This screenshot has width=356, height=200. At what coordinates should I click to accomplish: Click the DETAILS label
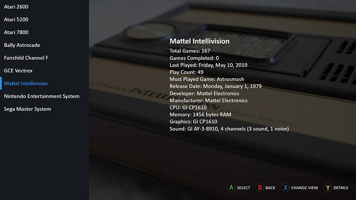click(x=341, y=188)
